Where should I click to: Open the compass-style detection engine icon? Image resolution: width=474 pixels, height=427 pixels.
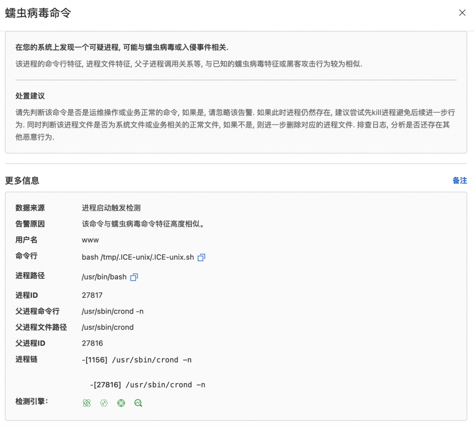coord(121,403)
